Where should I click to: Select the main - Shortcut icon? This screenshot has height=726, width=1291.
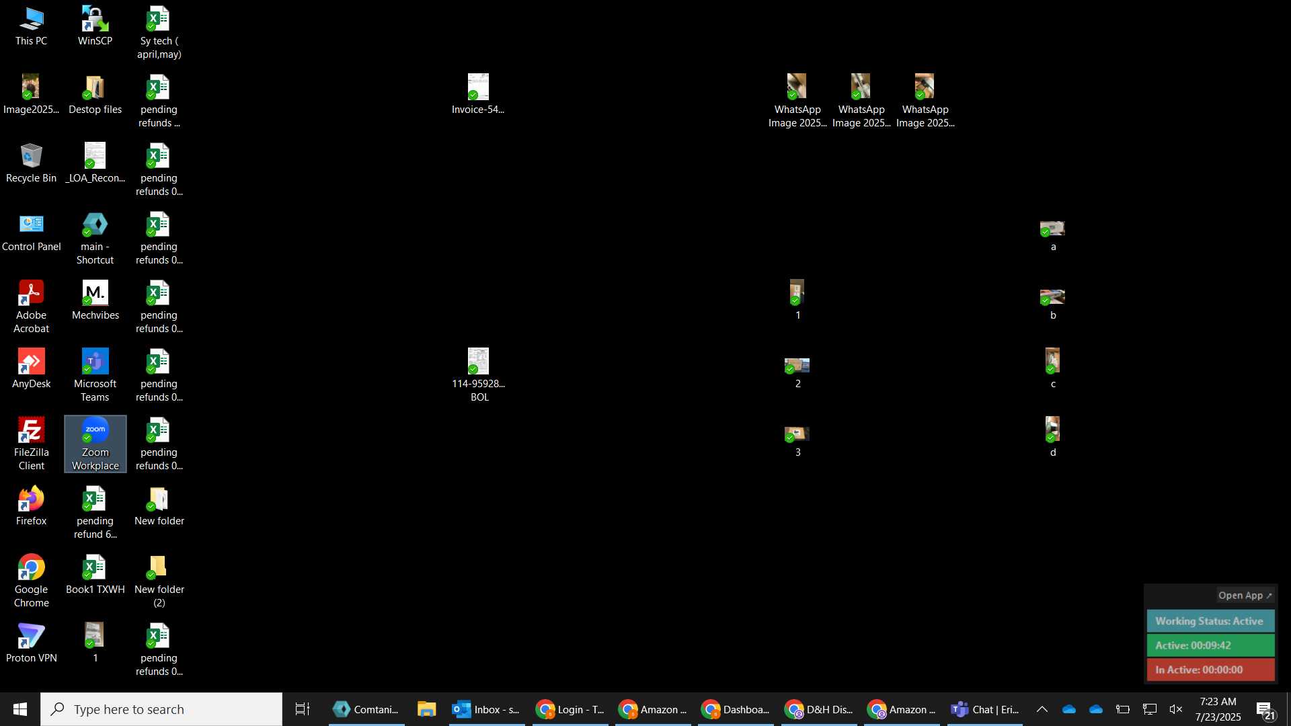[95, 239]
